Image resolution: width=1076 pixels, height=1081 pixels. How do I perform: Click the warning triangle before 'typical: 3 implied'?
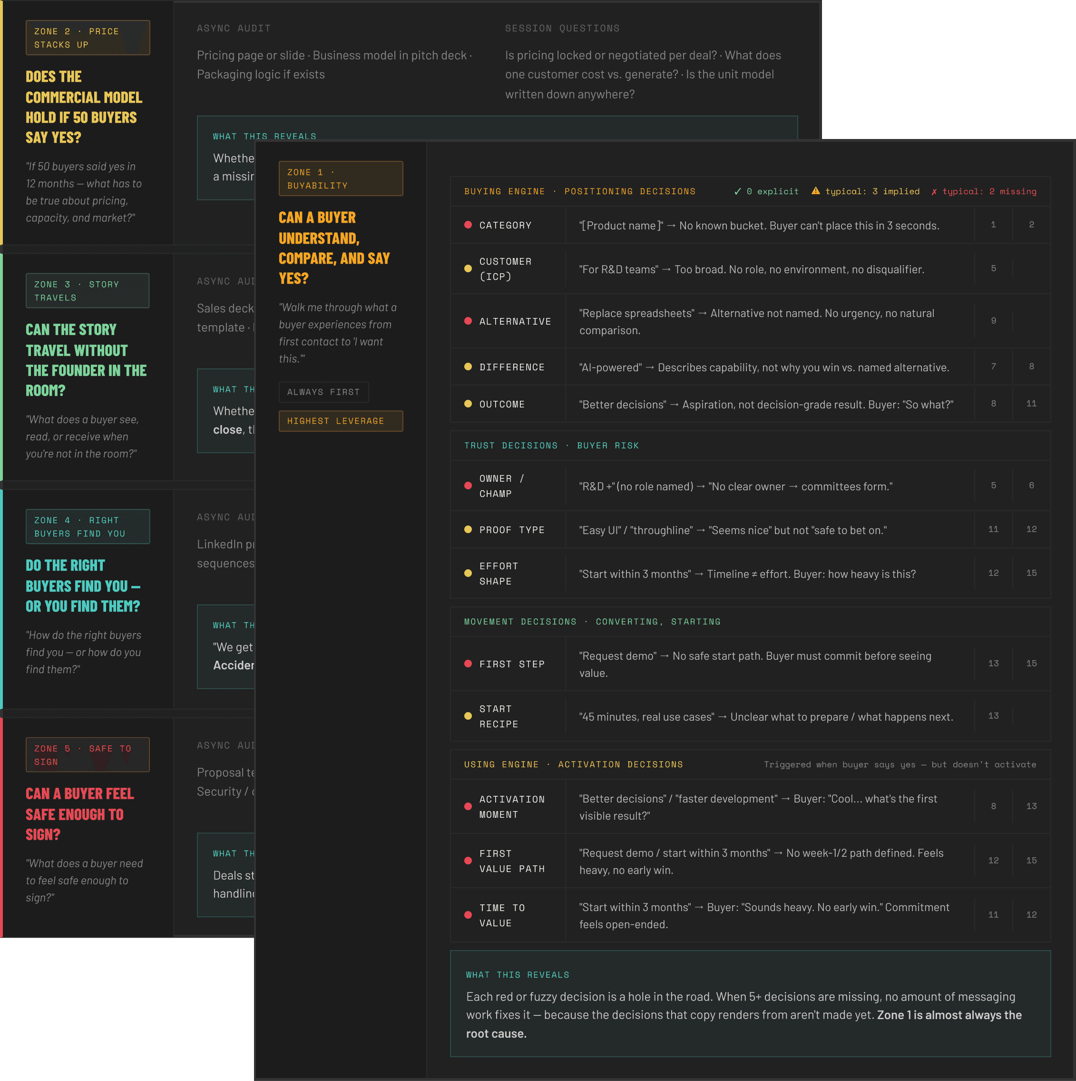815,191
